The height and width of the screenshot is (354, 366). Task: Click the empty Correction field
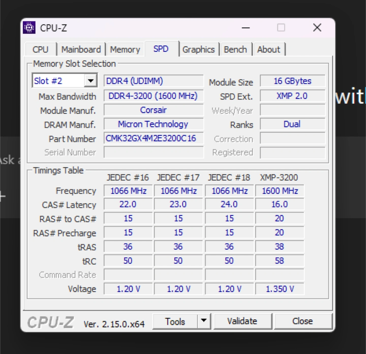tap(293, 138)
